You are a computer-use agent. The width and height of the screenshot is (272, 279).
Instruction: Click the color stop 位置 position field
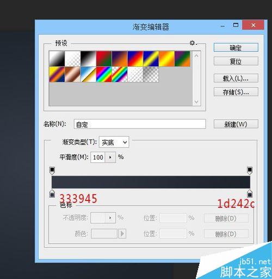173,234
